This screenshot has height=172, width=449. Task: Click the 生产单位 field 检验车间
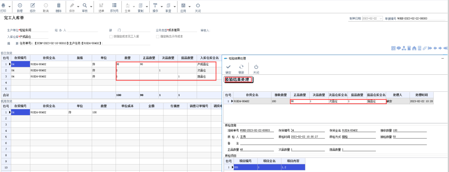[34, 30]
